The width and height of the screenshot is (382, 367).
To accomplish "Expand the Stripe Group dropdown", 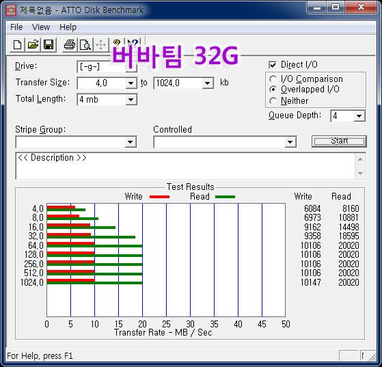I will click(x=131, y=142).
